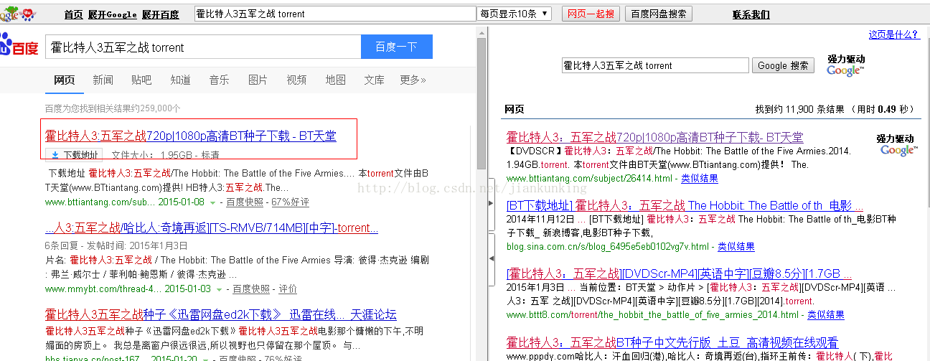Open Baidu result 720p|1080p高清BT种子下载 - BT天堂

coord(191,136)
